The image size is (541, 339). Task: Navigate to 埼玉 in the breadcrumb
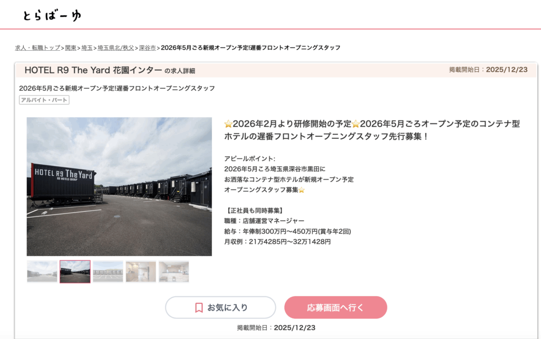87,48
